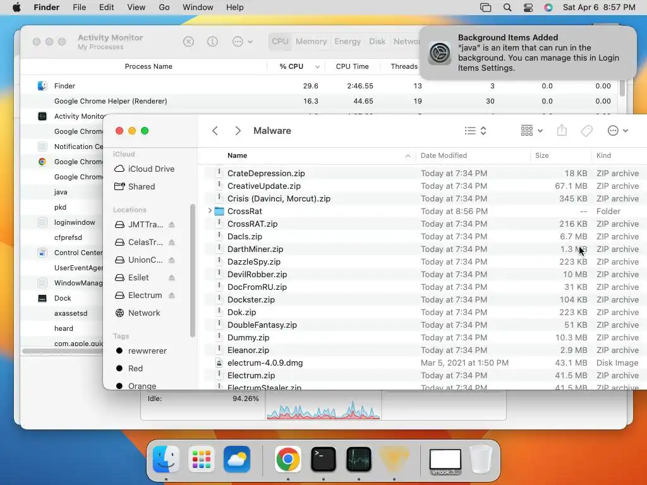Open the Activity Monitor more options dropdown
This screenshot has height=485, width=647.
pyautogui.click(x=242, y=42)
